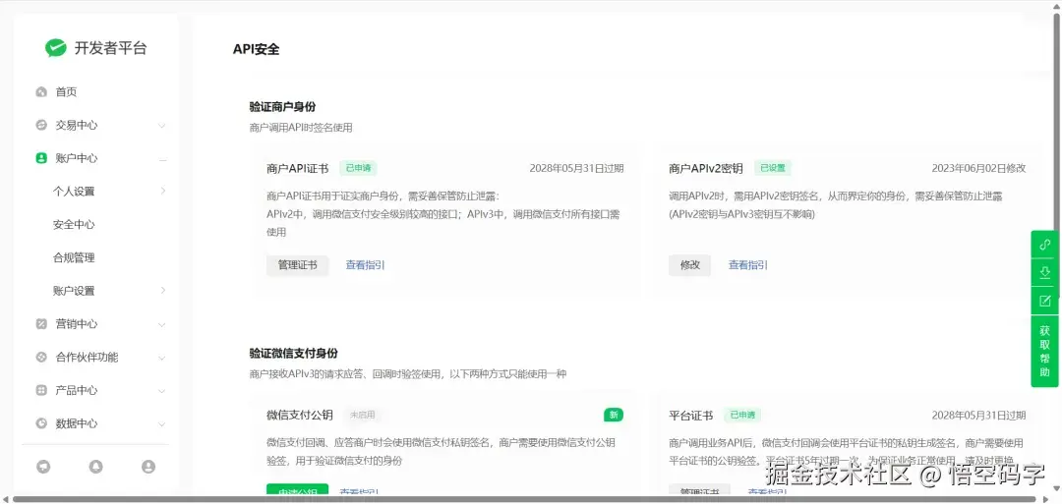Click the 商户APIv2密钥 card title
Image resolution: width=1062 pixels, height=504 pixels.
(706, 168)
